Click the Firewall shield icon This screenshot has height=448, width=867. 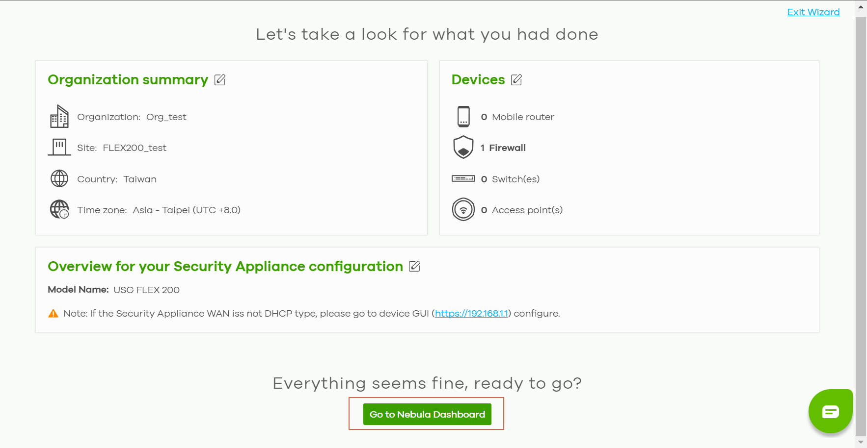pos(463,147)
